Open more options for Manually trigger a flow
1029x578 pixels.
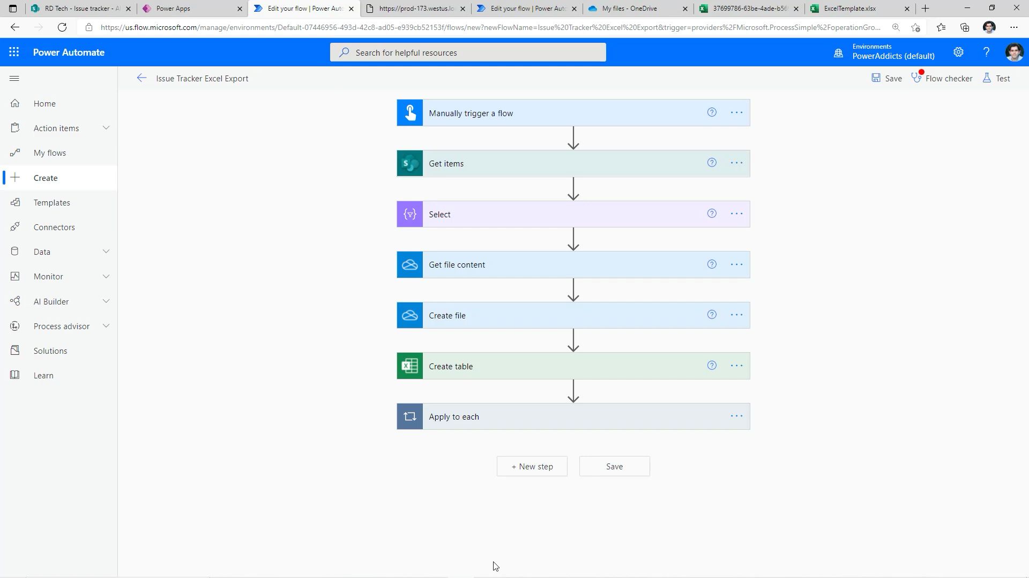(x=737, y=112)
